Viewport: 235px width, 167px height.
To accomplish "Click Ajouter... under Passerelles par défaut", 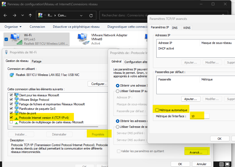I will pos(191,99).
